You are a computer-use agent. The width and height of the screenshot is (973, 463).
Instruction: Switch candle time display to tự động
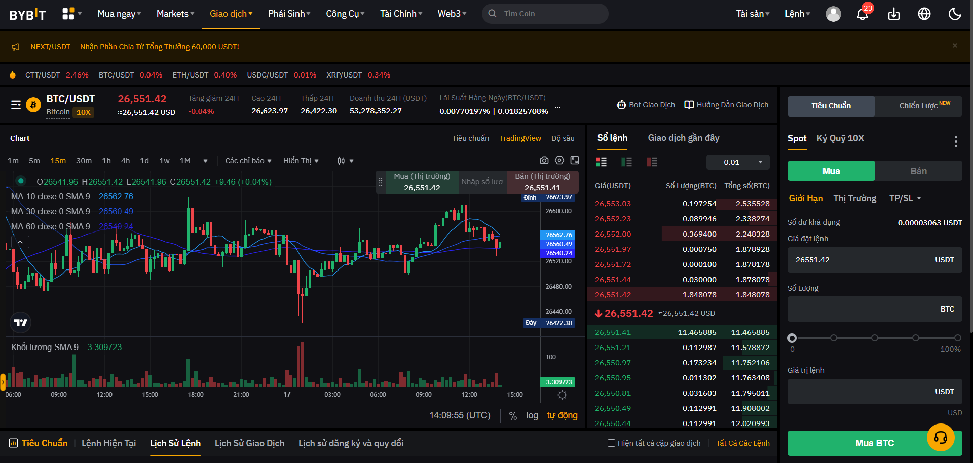[x=562, y=415]
